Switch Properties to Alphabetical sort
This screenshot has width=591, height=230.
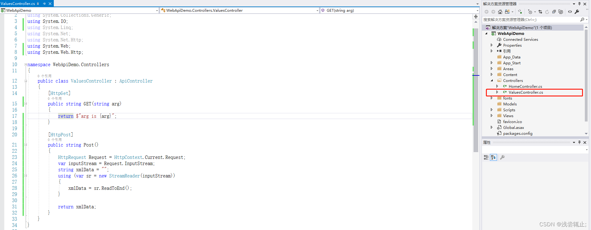tap(493, 157)
